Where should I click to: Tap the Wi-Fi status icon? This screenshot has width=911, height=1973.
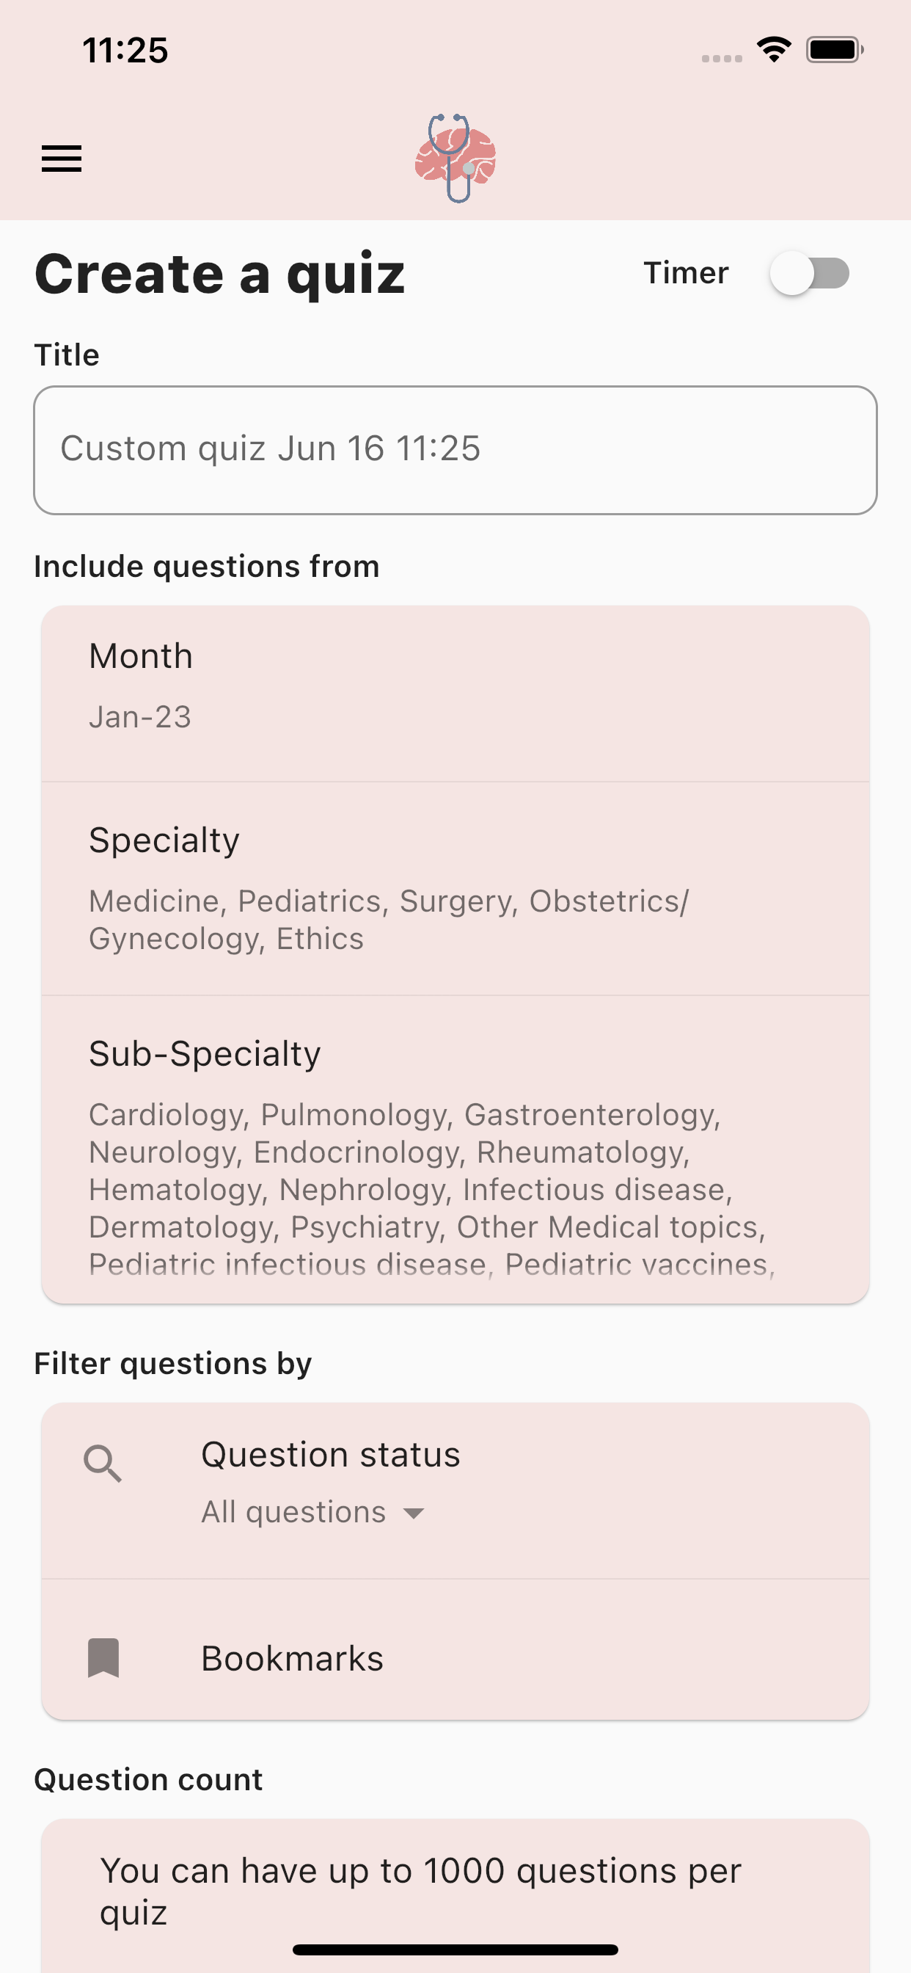(x=774, y=50)
